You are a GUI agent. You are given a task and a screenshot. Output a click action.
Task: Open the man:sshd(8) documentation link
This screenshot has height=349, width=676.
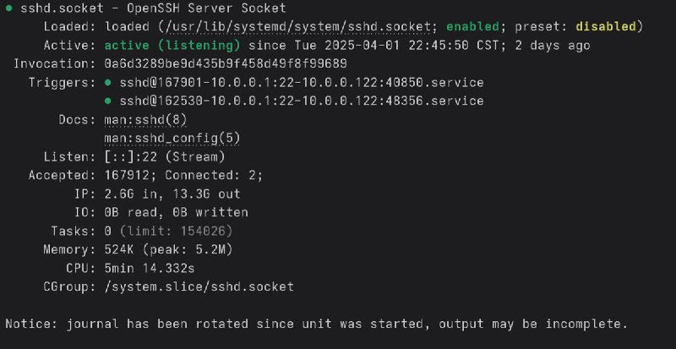pos(147,120)
